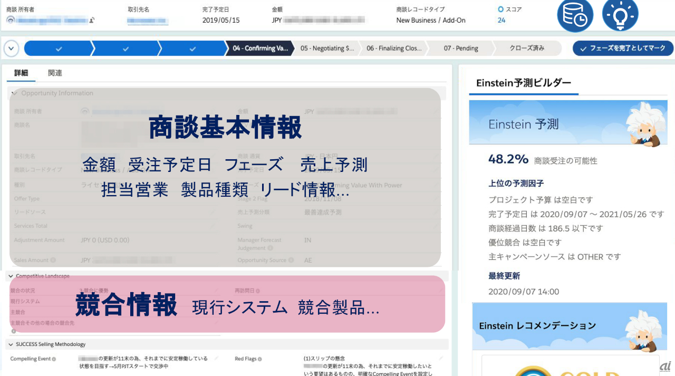The width and height of the screenshot is (675, 376).
Task: Click the info icon next to Compelling Event
Action: point(54,359)
